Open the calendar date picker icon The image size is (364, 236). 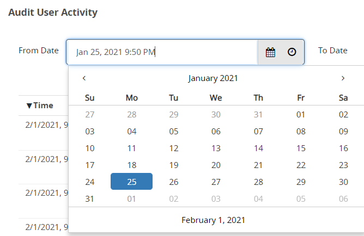pos(270,52)
